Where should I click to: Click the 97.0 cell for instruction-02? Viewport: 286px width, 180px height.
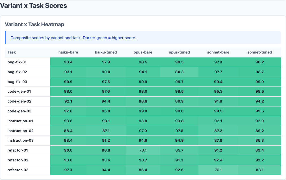tap(142, 131)
